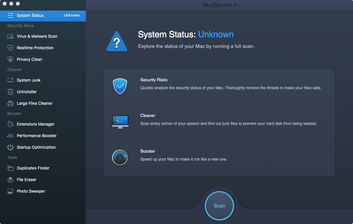Select Uninstaller in the sidebar
This screenshot has height=224, width=353.
[x=43, y=92]
